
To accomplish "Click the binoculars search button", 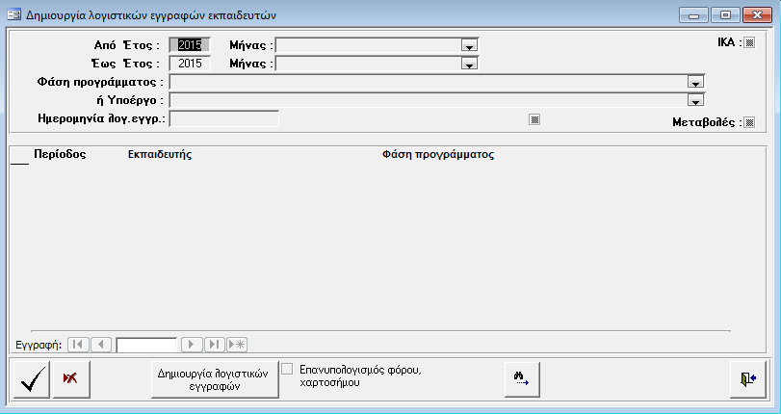I will pos(522,378).
